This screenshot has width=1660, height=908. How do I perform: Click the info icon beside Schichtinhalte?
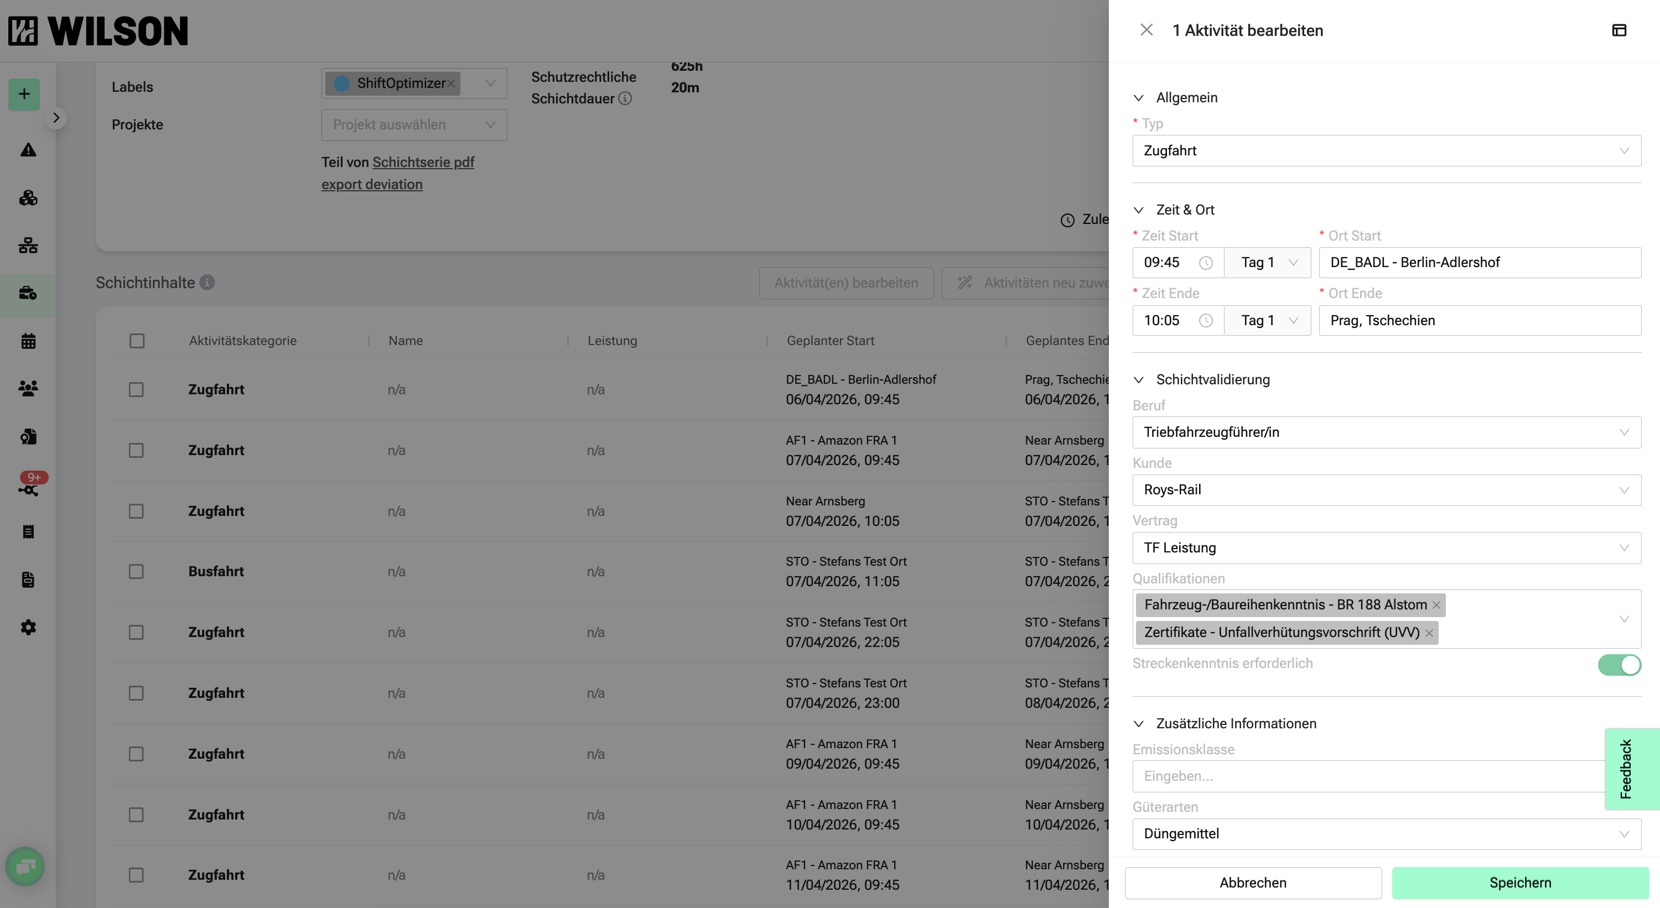tap(207, 283)
